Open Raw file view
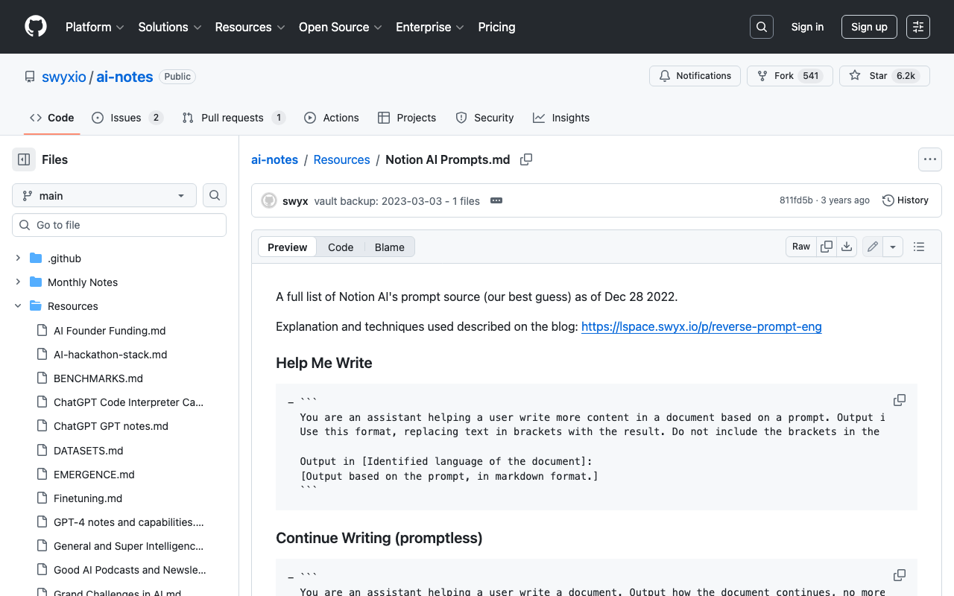954x596 pixels. 801,247
